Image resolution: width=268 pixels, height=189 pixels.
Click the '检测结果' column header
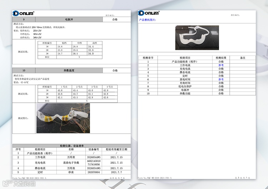tap(221, 58)
